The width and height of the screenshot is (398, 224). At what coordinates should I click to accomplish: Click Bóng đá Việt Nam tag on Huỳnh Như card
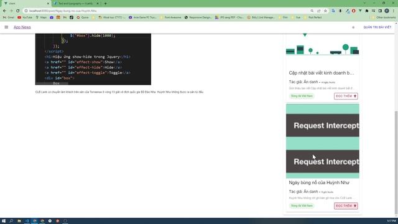pos(302,206)
